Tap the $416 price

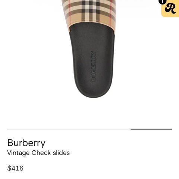[15, 168]
